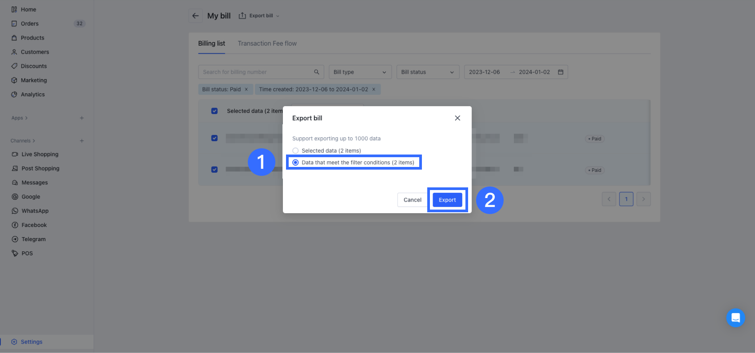Expand the Apps section
The height and width of the screenshot is (353, 755).
pos(20,118)
